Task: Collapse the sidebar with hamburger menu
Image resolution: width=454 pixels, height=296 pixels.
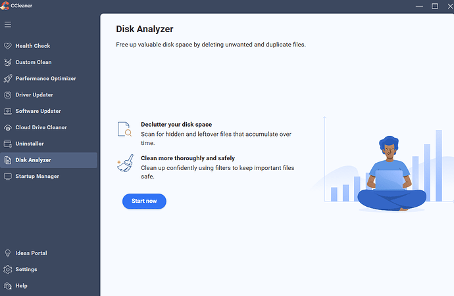Action: click(x=8, y=25)
